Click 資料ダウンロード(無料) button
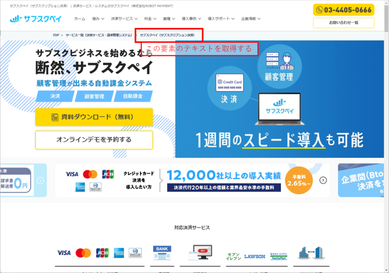 pos(94,117)
